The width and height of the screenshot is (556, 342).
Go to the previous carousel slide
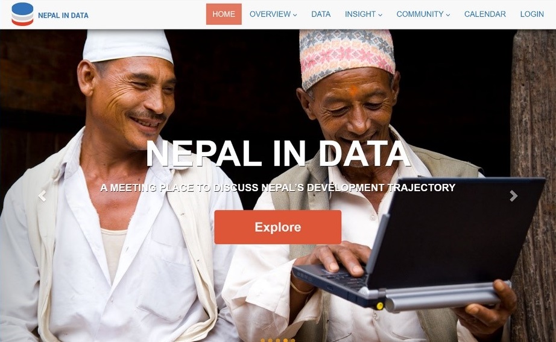point(42,195)
